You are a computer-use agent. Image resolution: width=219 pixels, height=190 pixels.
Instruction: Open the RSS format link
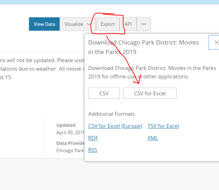pos(93,150)
